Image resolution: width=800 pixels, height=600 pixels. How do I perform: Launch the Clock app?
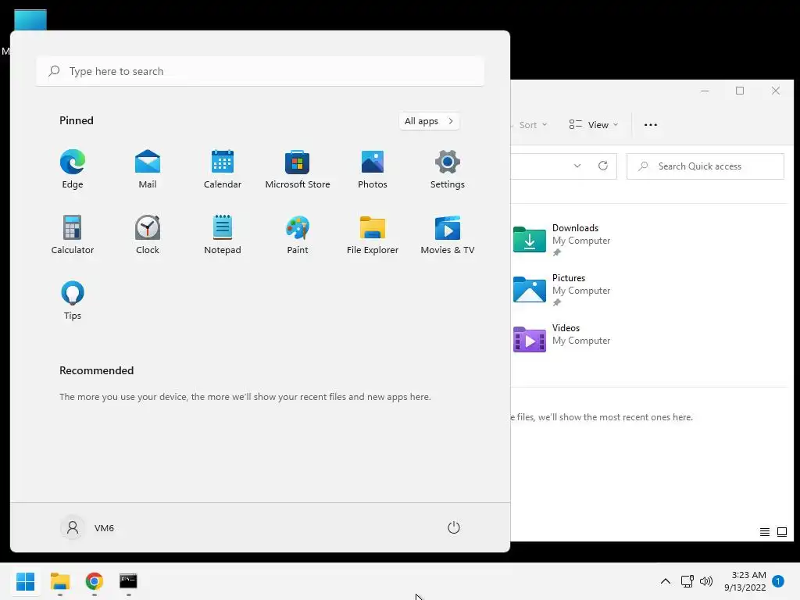[148, 235]
